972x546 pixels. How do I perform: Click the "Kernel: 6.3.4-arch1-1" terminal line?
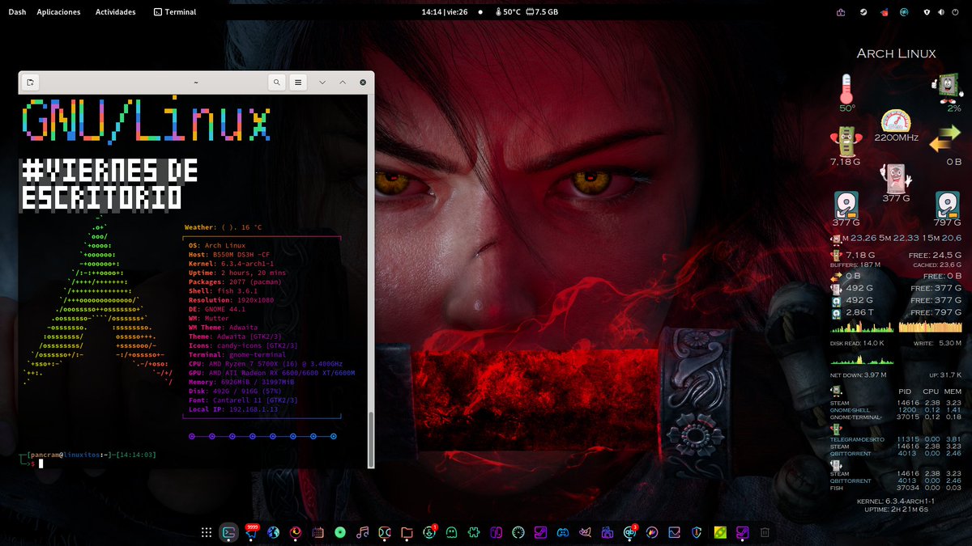click(x=231, y=264)
